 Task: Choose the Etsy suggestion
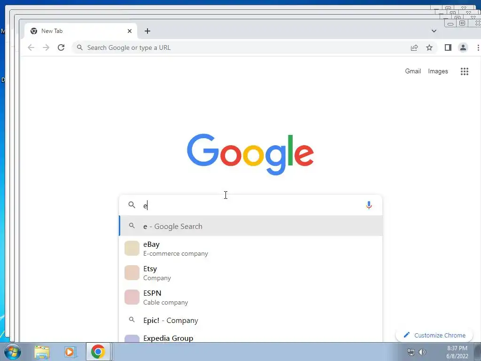pos(251,273)
